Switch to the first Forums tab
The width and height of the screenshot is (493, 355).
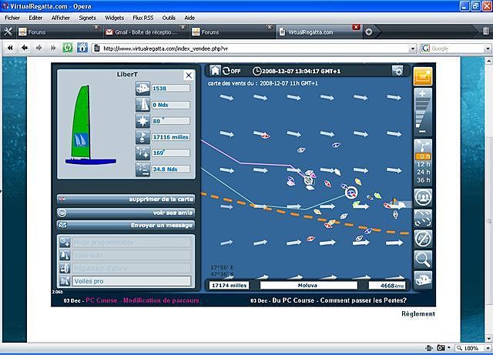[x=56, y=32]
